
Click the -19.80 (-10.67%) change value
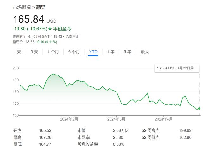30,29
